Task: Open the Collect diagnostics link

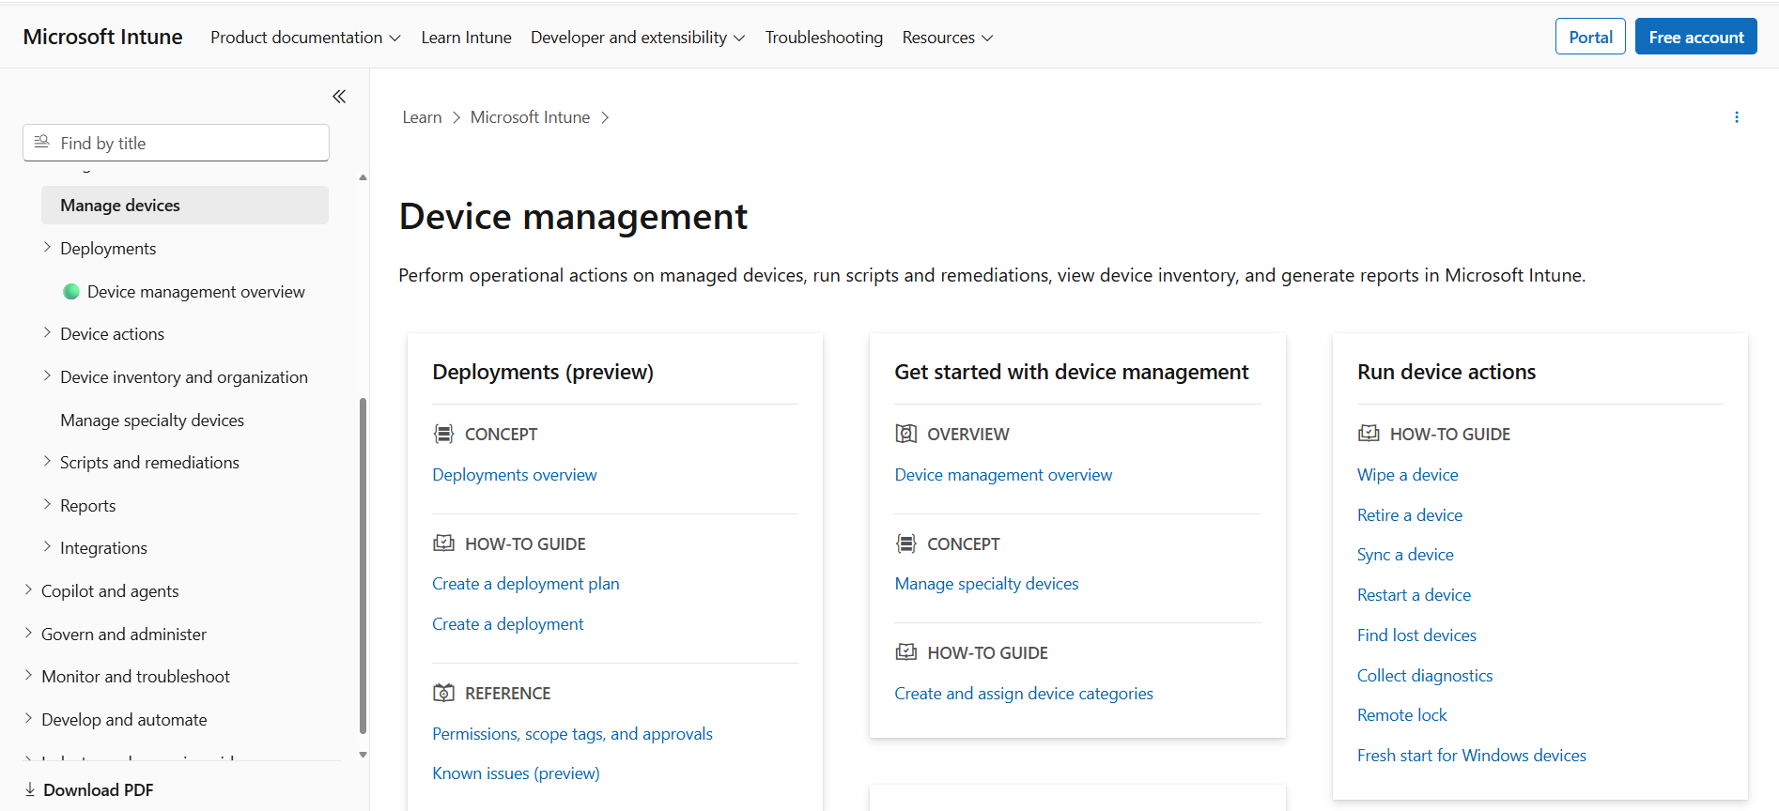Action: [x=1425, y=675]
